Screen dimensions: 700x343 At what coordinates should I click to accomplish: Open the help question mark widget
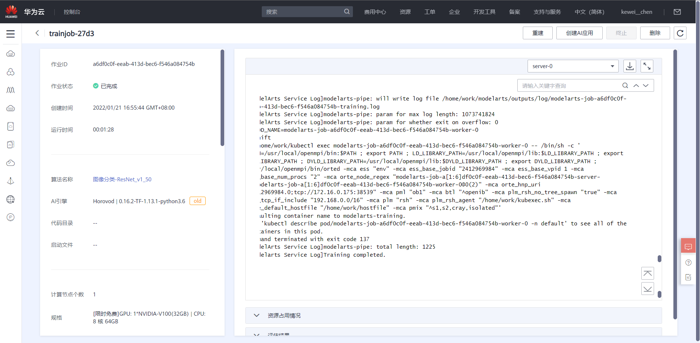point(688,263)
